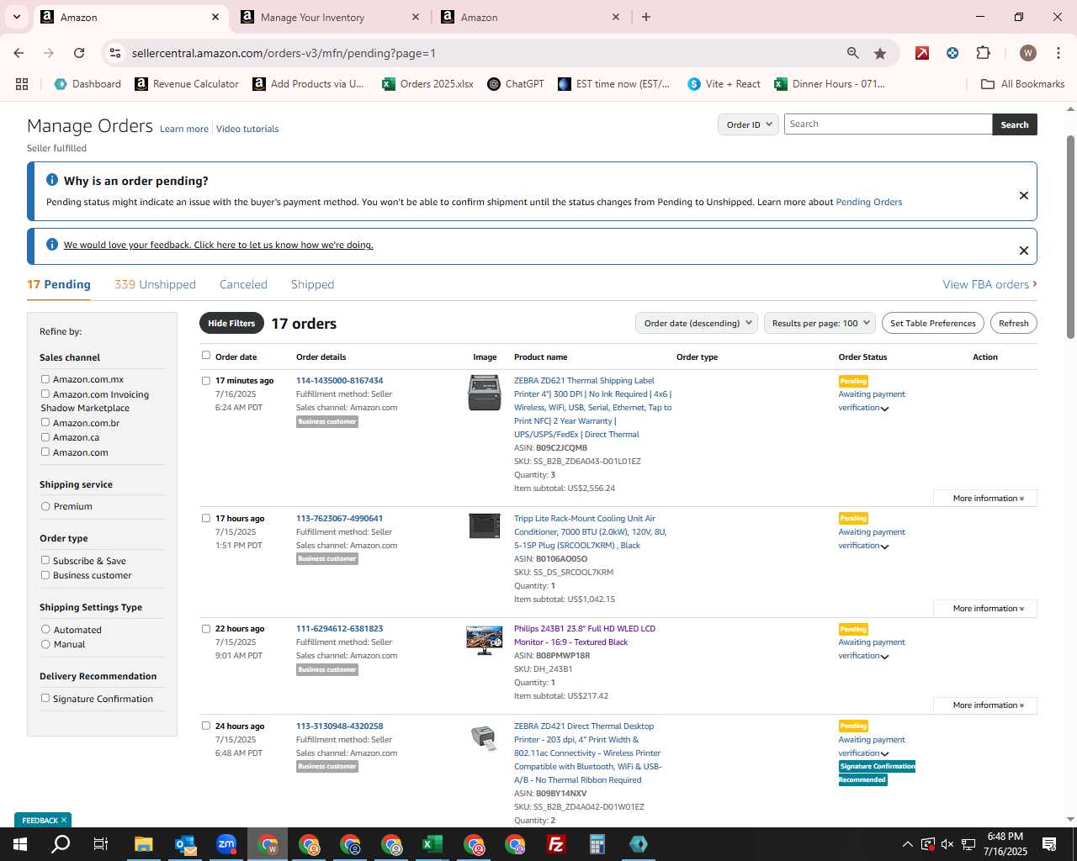The width and height of the screenshot is (1077, 861).
Task: Select order 114-1435000-8167434 checkbox
Action: pyautogui.click(x=206, y=381)
